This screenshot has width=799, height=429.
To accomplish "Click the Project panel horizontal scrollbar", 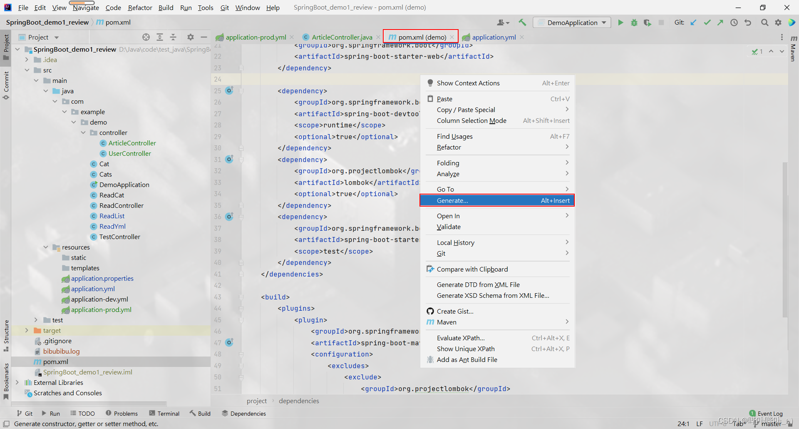I will [89, 404].
